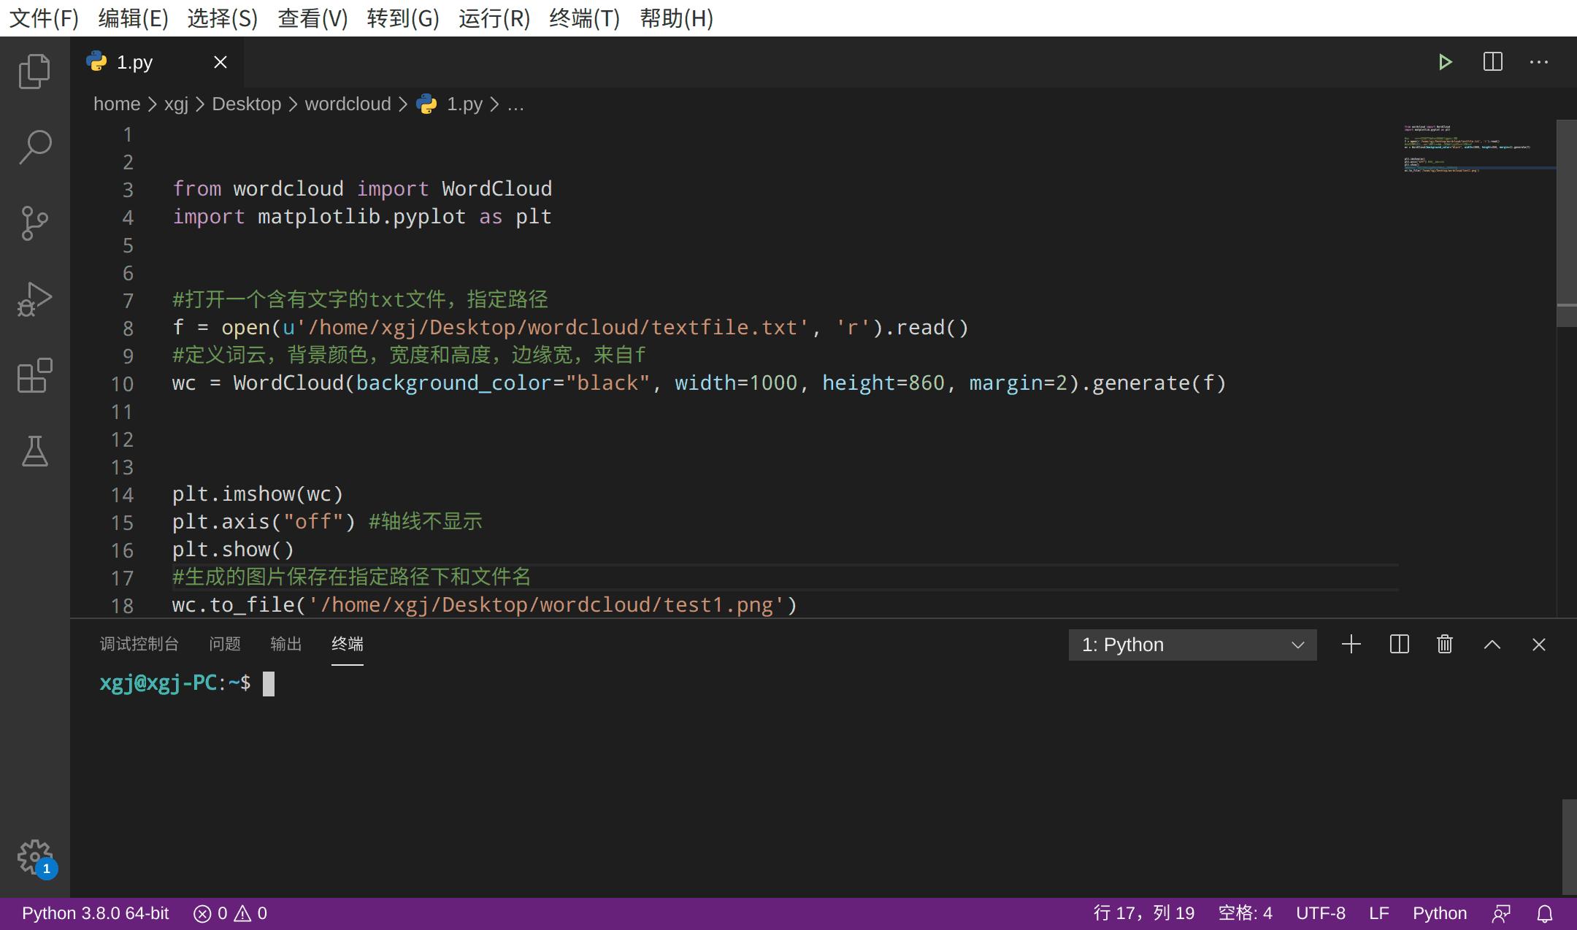Image resolution: width=1577 pixels, height=930 pixels.
Task: Show notifications via the bell icon
Action: (x=1546, y=912)
